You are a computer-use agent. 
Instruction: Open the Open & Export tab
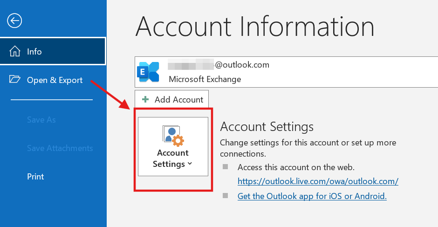click(x=53, y=80)
